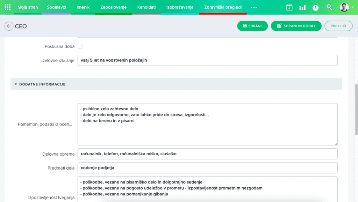Click into the Delovna oprema field
The height and width of the screenshot is (202, 358).
(x=207, y=154)
